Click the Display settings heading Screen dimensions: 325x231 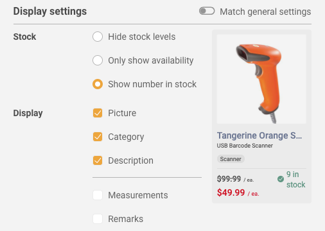coord(50,12)
